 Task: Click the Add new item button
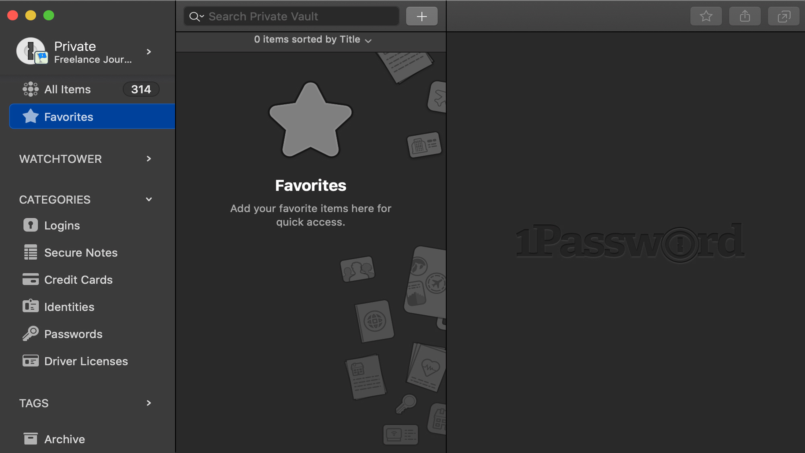(x=421, y=16)
